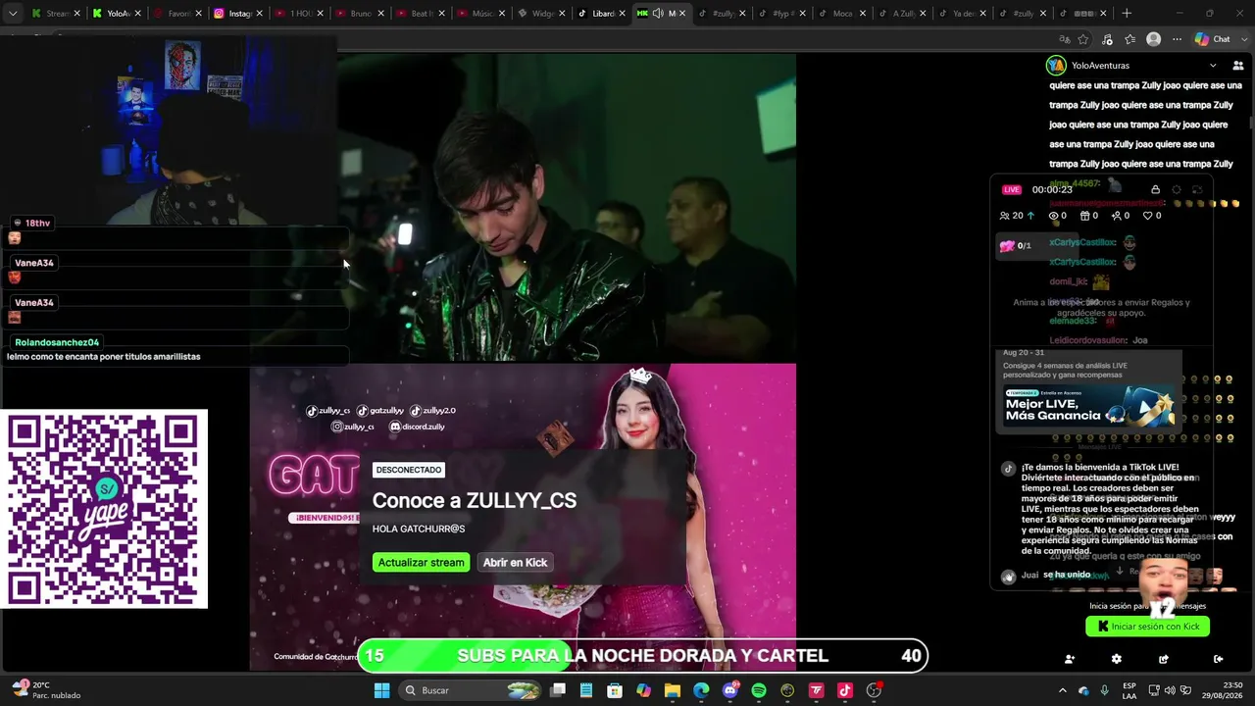1255x706 pixels.
Task: Click the LIVE badge in TikTok panel
Action: (1012, 189)
